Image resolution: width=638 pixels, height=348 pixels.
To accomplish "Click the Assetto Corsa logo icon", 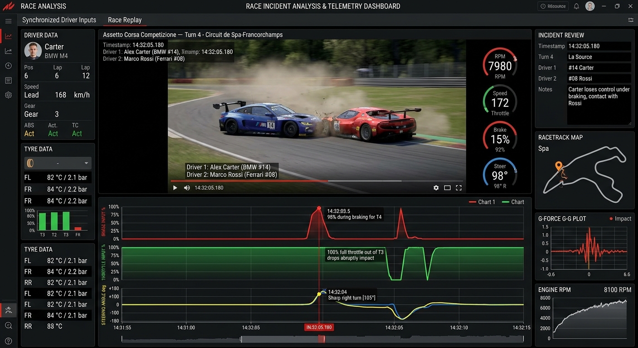I will (9, 6).
